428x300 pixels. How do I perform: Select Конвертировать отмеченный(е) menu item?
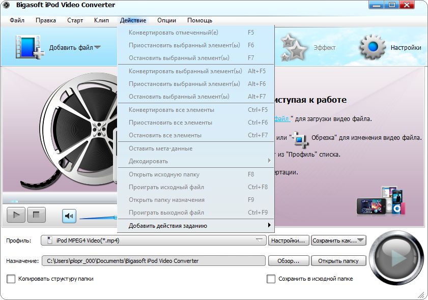point(196,33)
